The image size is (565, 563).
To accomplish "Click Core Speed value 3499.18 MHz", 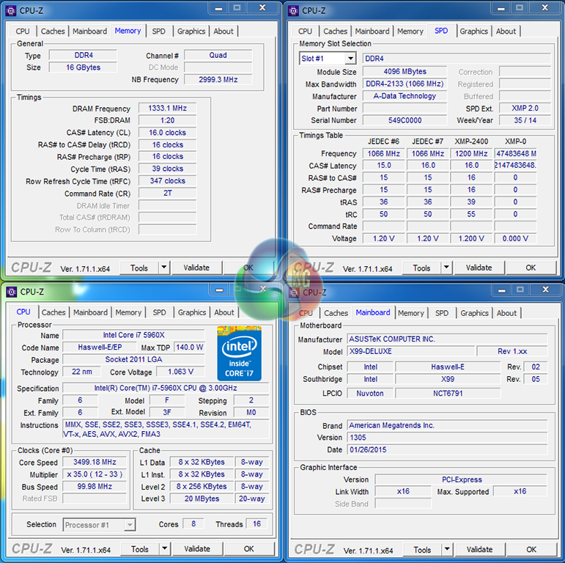I will [x=95, y=462].
